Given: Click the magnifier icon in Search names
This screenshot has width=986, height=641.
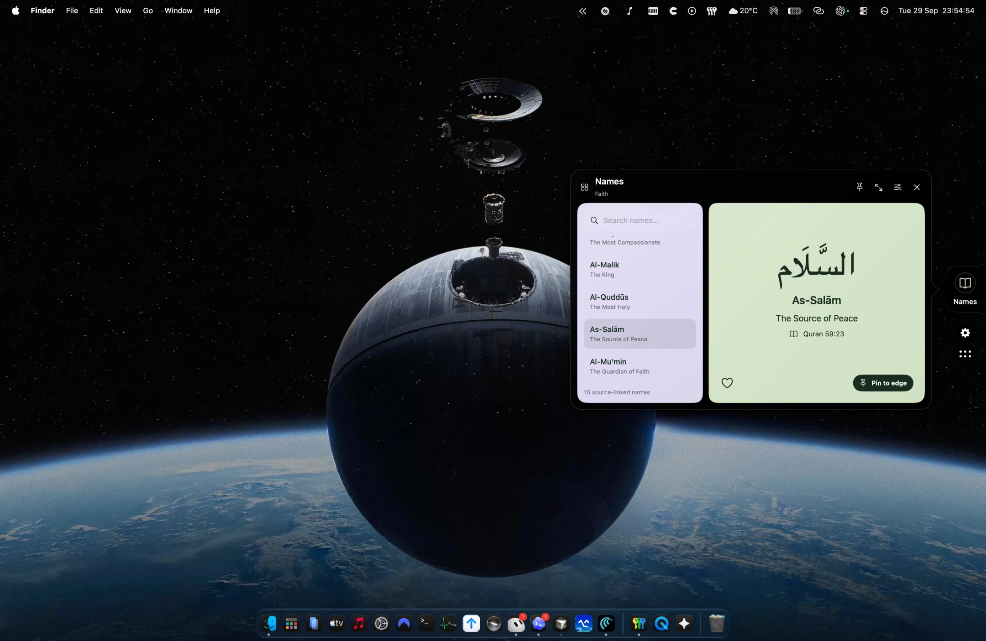Looking at the screenshot, I should 594,220.
